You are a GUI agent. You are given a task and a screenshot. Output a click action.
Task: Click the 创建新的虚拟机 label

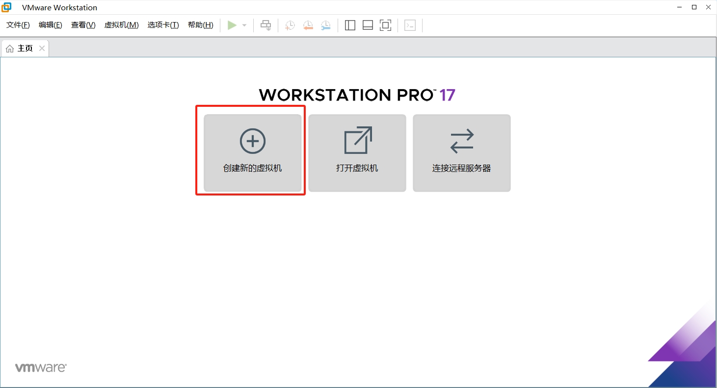253,169
